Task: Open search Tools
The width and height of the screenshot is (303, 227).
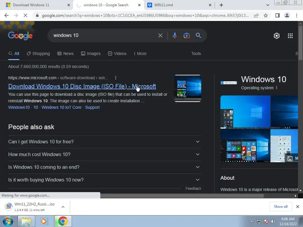Action: click(x=196, y=54)
